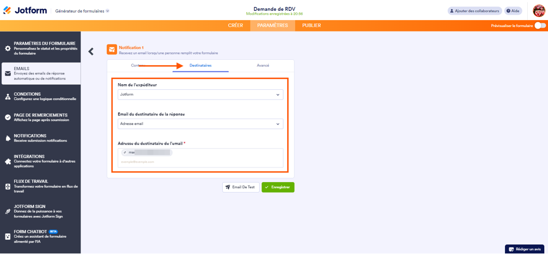Image resolution: width=548 pixels, height=254 pixels.
Task: Click the Form Chatbot icon
Action: (x=7, y=237)
